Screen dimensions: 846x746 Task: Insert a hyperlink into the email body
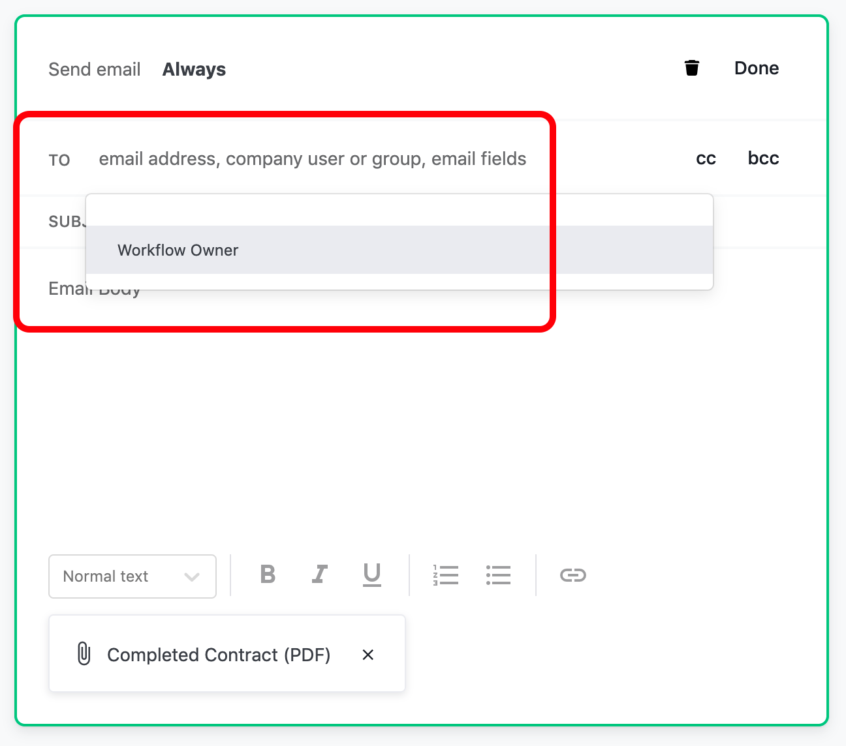[572, 575]
